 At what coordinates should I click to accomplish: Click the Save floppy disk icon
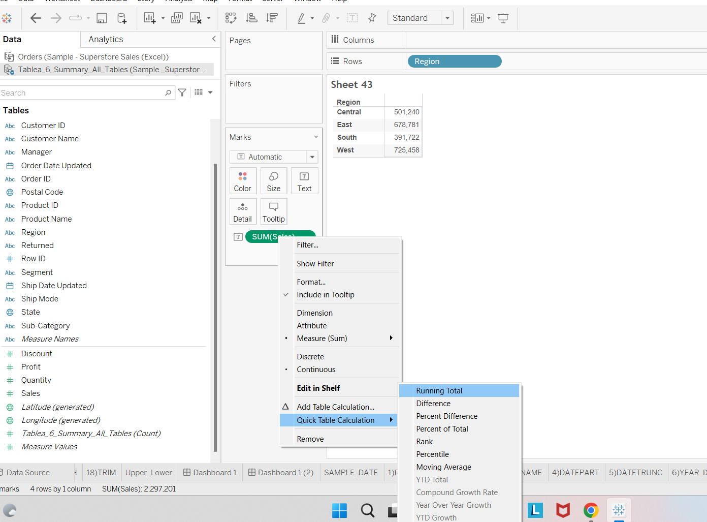coord(102,18)
